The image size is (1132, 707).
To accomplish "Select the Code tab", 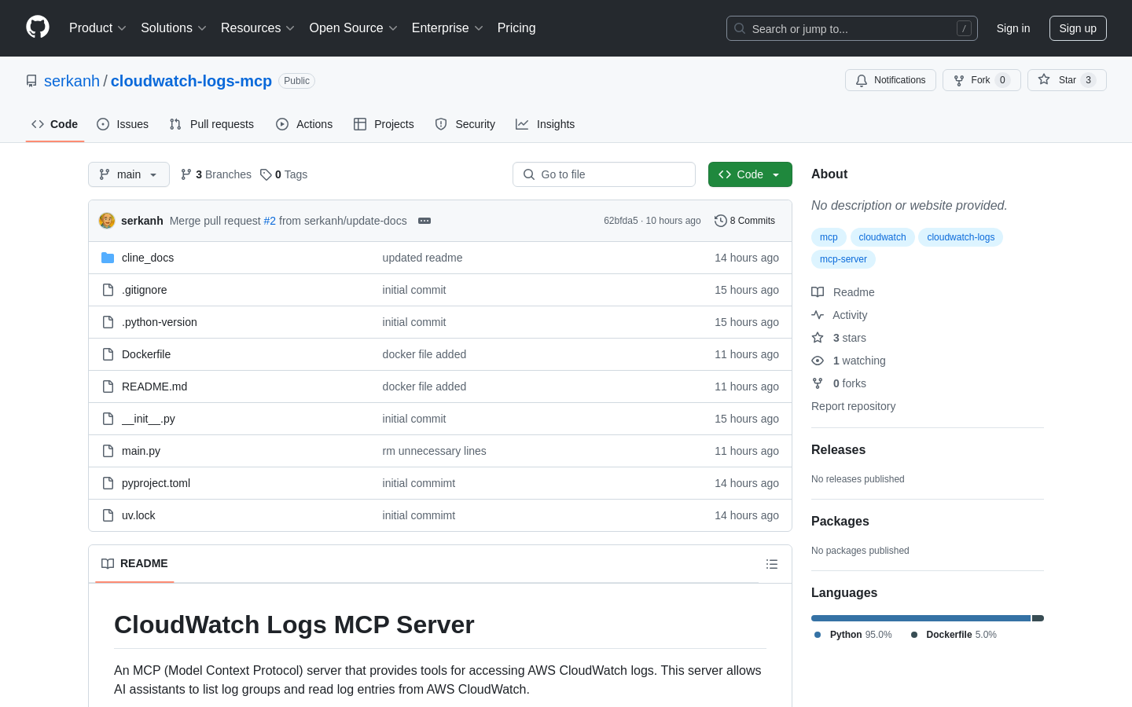I will [x=55, y=124].
